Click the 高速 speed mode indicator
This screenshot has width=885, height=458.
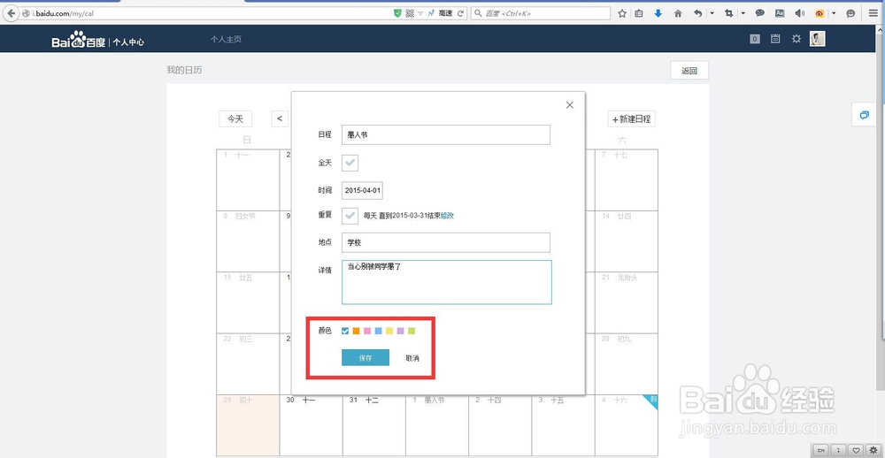(x=445, y=13)
